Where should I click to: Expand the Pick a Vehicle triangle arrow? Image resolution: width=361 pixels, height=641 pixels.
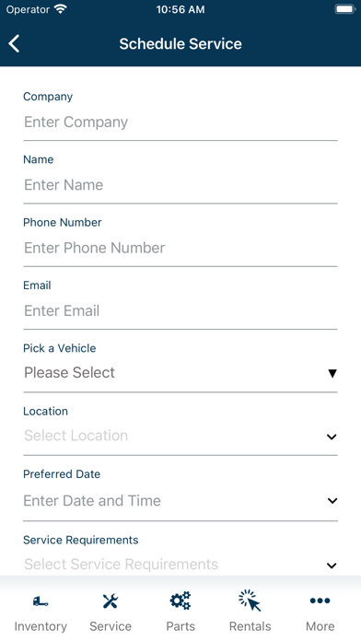(332, 373)
